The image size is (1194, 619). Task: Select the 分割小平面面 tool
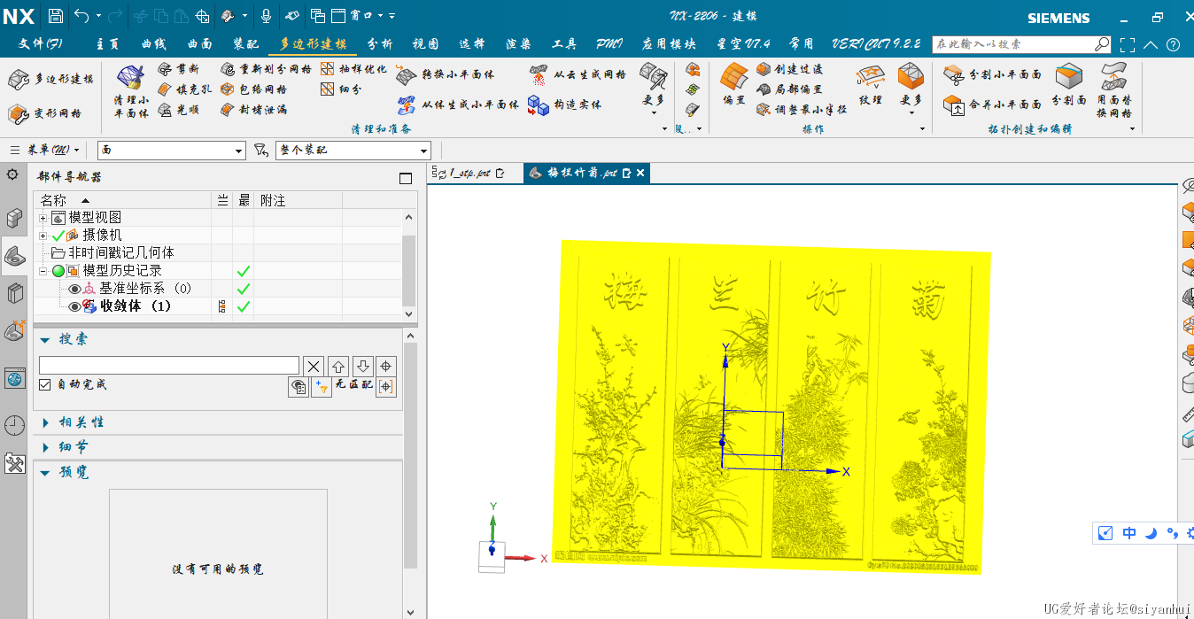[x=992, y=74]
